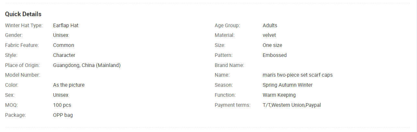Click the Adults age group value
Screen dimensions: 417x132
(x=270, y=26)
